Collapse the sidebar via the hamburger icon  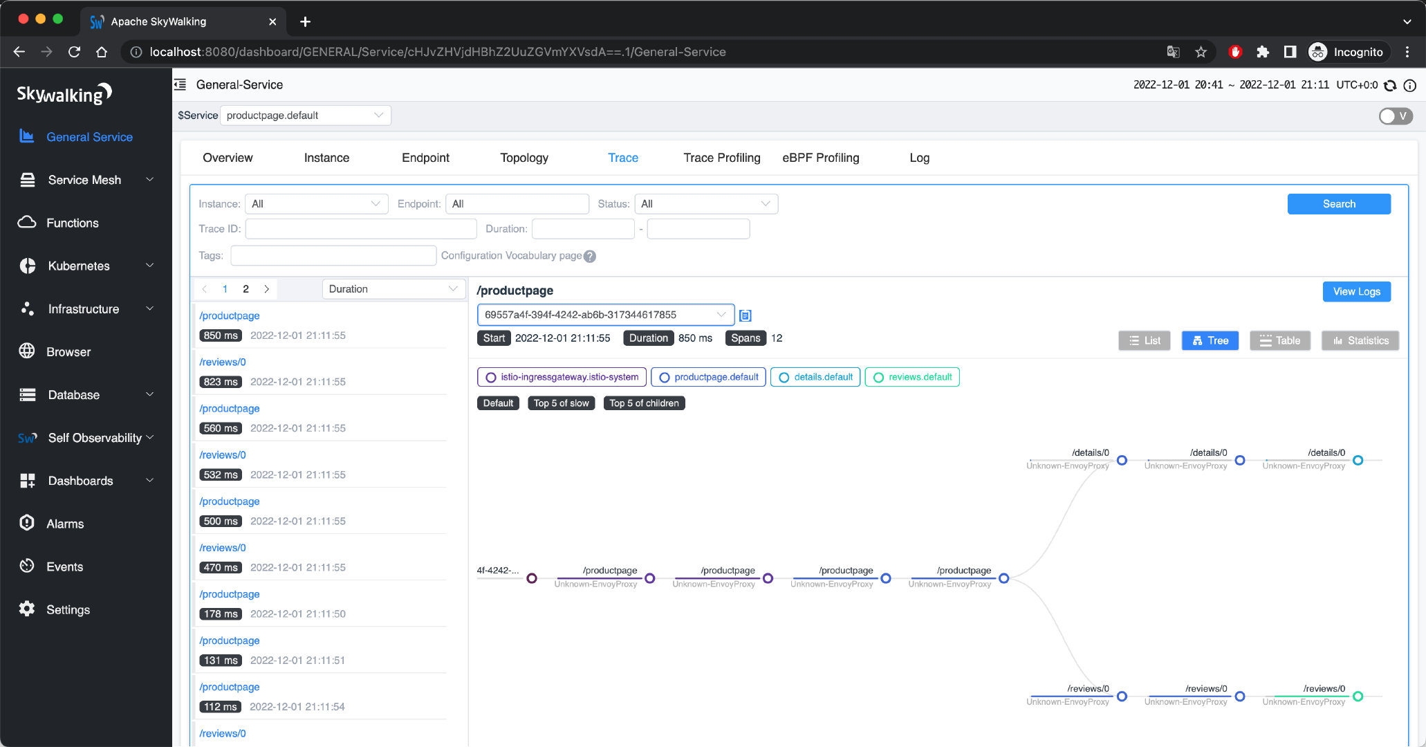tap(180, 84)
